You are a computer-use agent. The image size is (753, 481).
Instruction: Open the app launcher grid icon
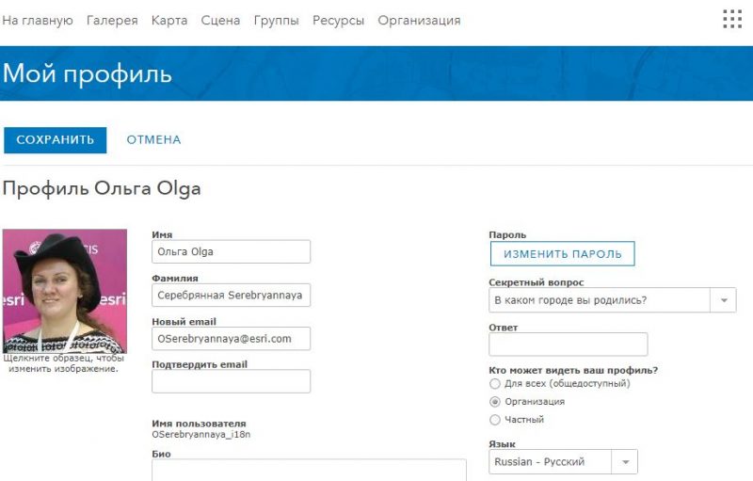(732, 20)
